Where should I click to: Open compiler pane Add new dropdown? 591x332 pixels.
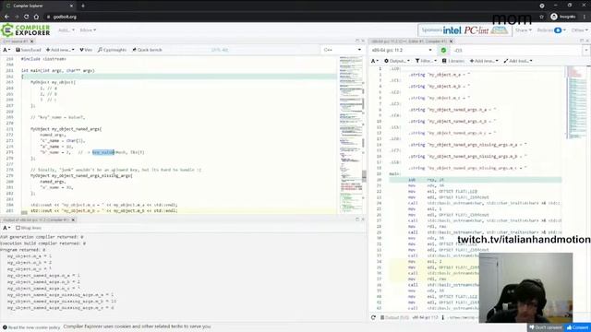[x=484, y=61]
